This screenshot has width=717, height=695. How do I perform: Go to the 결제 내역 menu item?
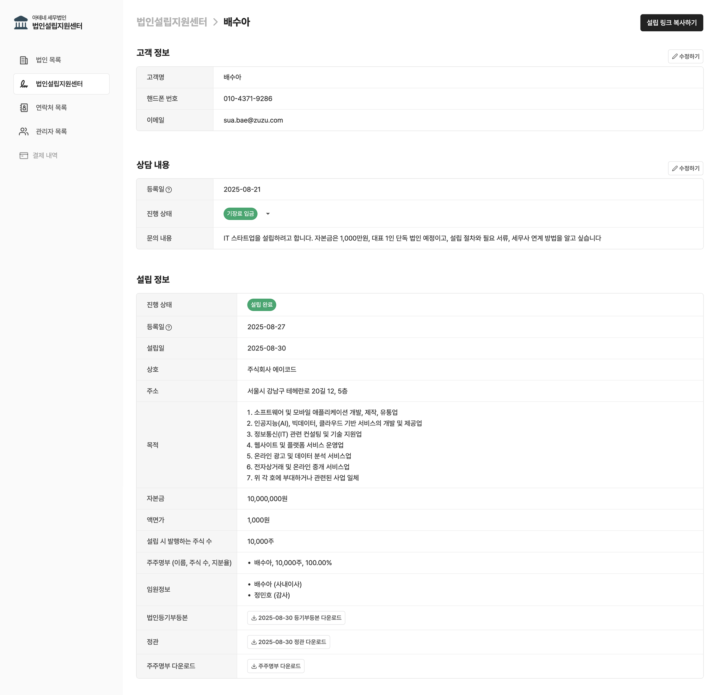pyautogui.click(x=45, y=155)
